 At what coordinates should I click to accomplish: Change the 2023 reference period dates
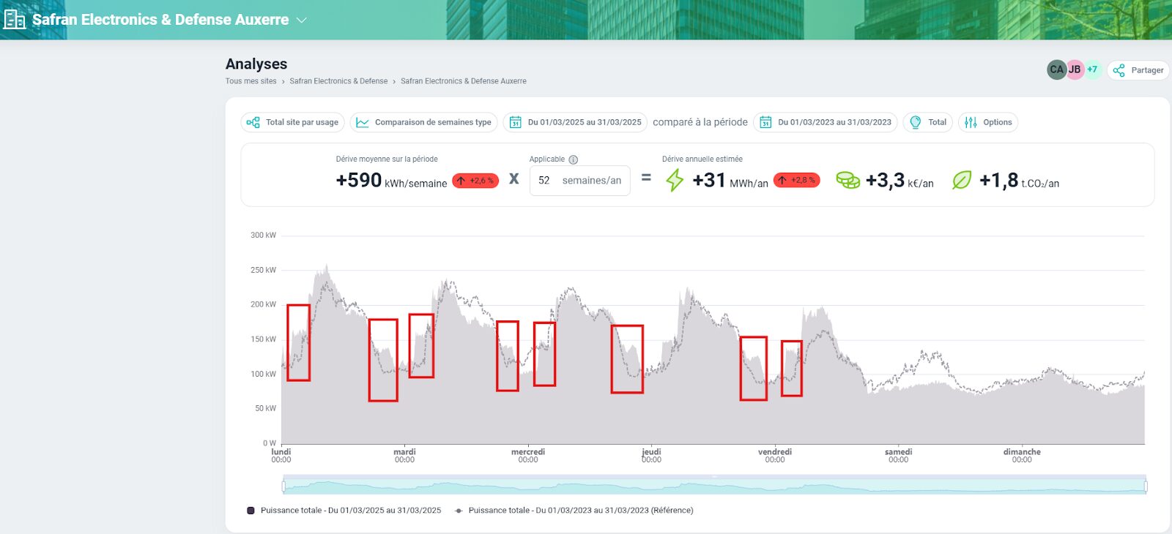(x=826, y=122)
